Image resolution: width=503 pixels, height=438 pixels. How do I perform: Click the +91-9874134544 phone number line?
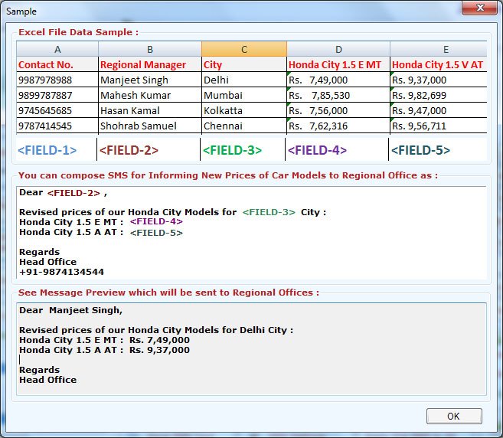click(61, 272)
